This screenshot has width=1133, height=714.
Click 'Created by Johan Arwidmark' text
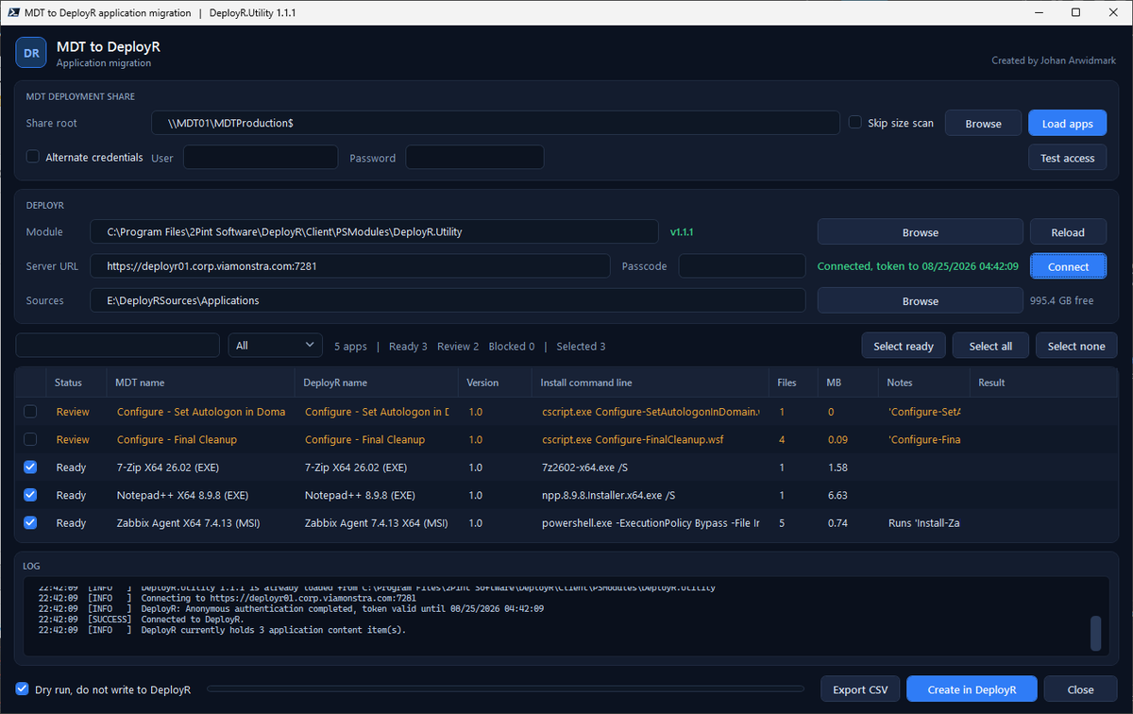pyautogui.click(x=1054, y=60)
